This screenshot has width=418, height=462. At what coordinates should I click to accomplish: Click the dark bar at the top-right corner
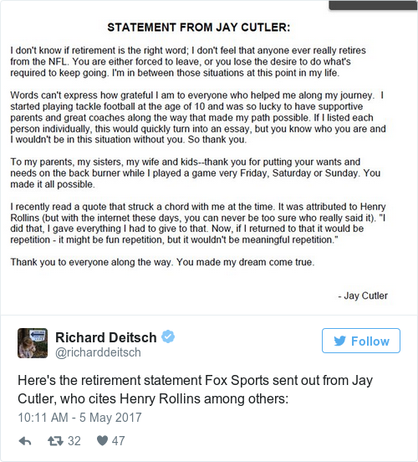coord(373,5)
